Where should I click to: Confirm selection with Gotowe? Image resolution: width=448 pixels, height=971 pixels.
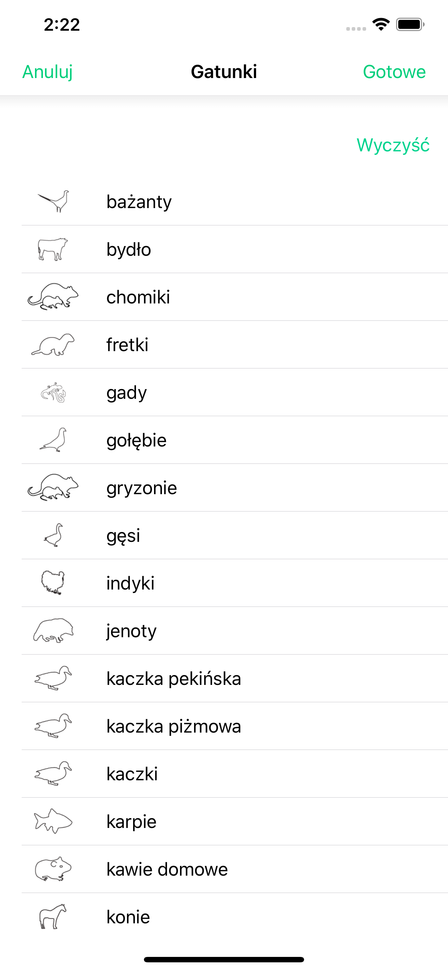click(394, 72)
